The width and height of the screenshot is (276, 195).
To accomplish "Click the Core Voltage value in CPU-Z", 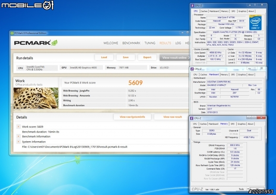I will tap(239, 28).
